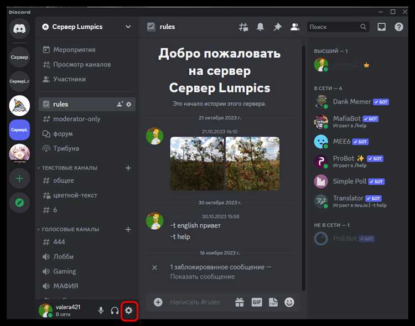Open the left photo thumbnail

click(197, 163)
